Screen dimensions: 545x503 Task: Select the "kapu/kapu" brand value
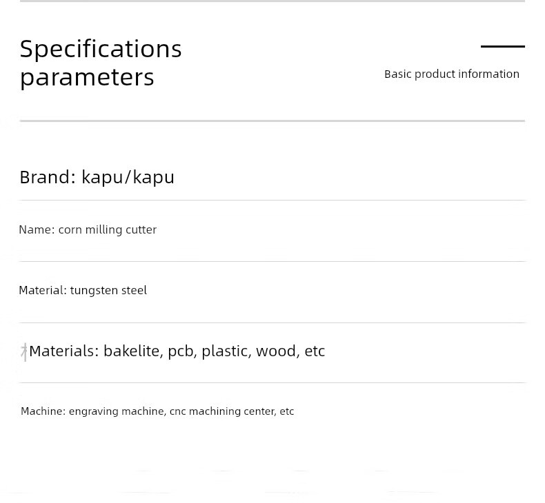click(128, 178)
